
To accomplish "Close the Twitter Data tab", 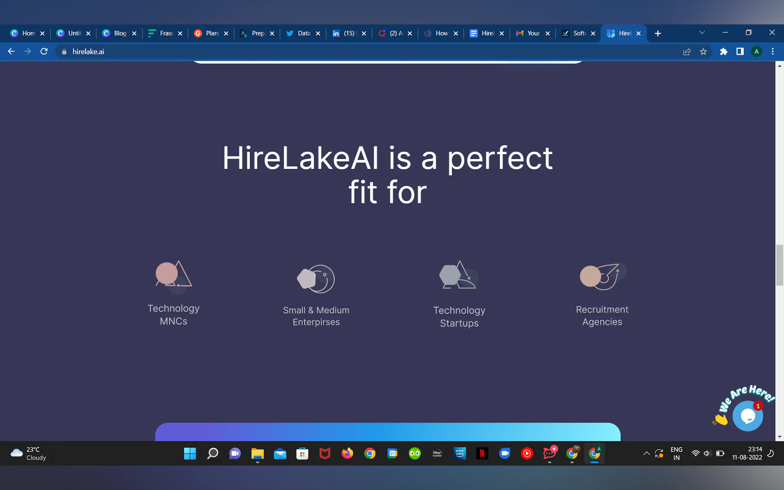I will point(318,33).
